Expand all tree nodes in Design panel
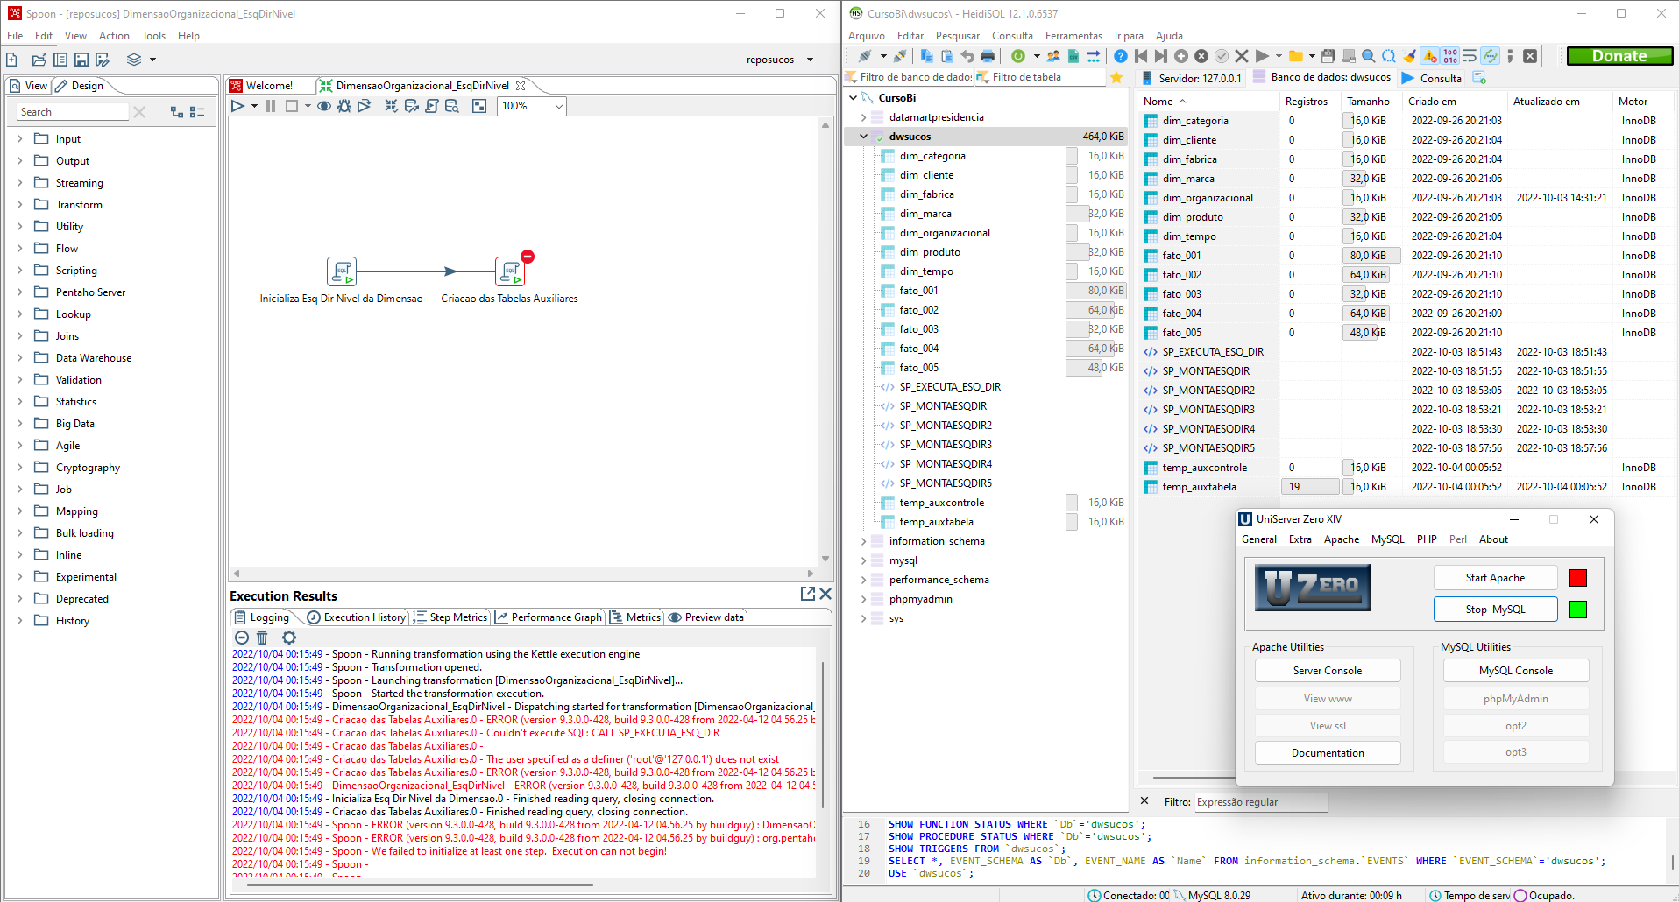The width and height of the screenshot is (1679, 902). [177, 112]
